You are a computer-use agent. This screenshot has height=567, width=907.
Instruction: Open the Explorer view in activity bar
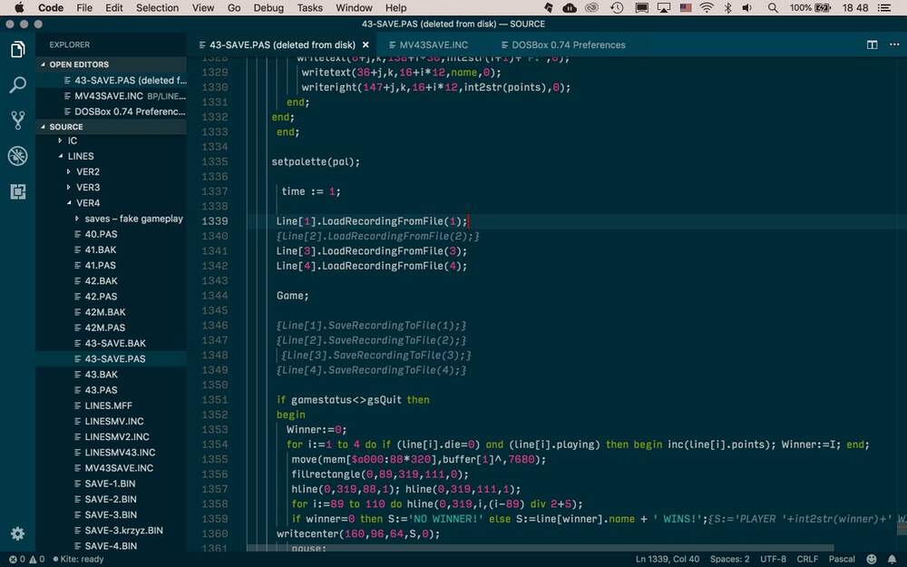click(x=17, y=50)
